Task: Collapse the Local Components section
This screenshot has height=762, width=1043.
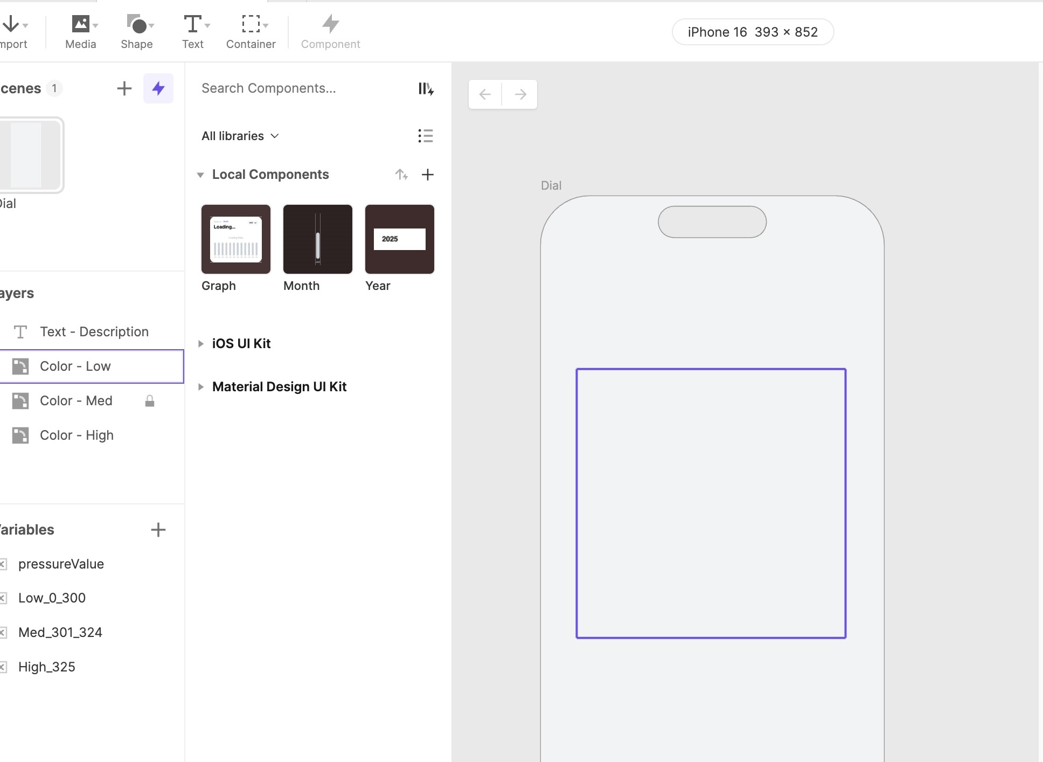Action: coord(200,175)
